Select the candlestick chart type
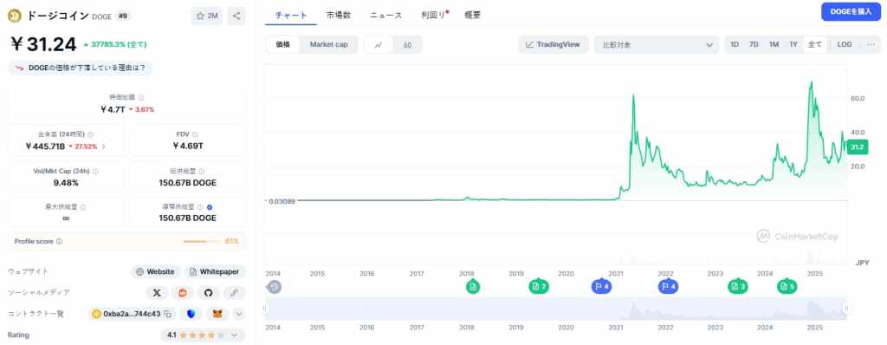This screenshot has width=887, height=345. 407,45
